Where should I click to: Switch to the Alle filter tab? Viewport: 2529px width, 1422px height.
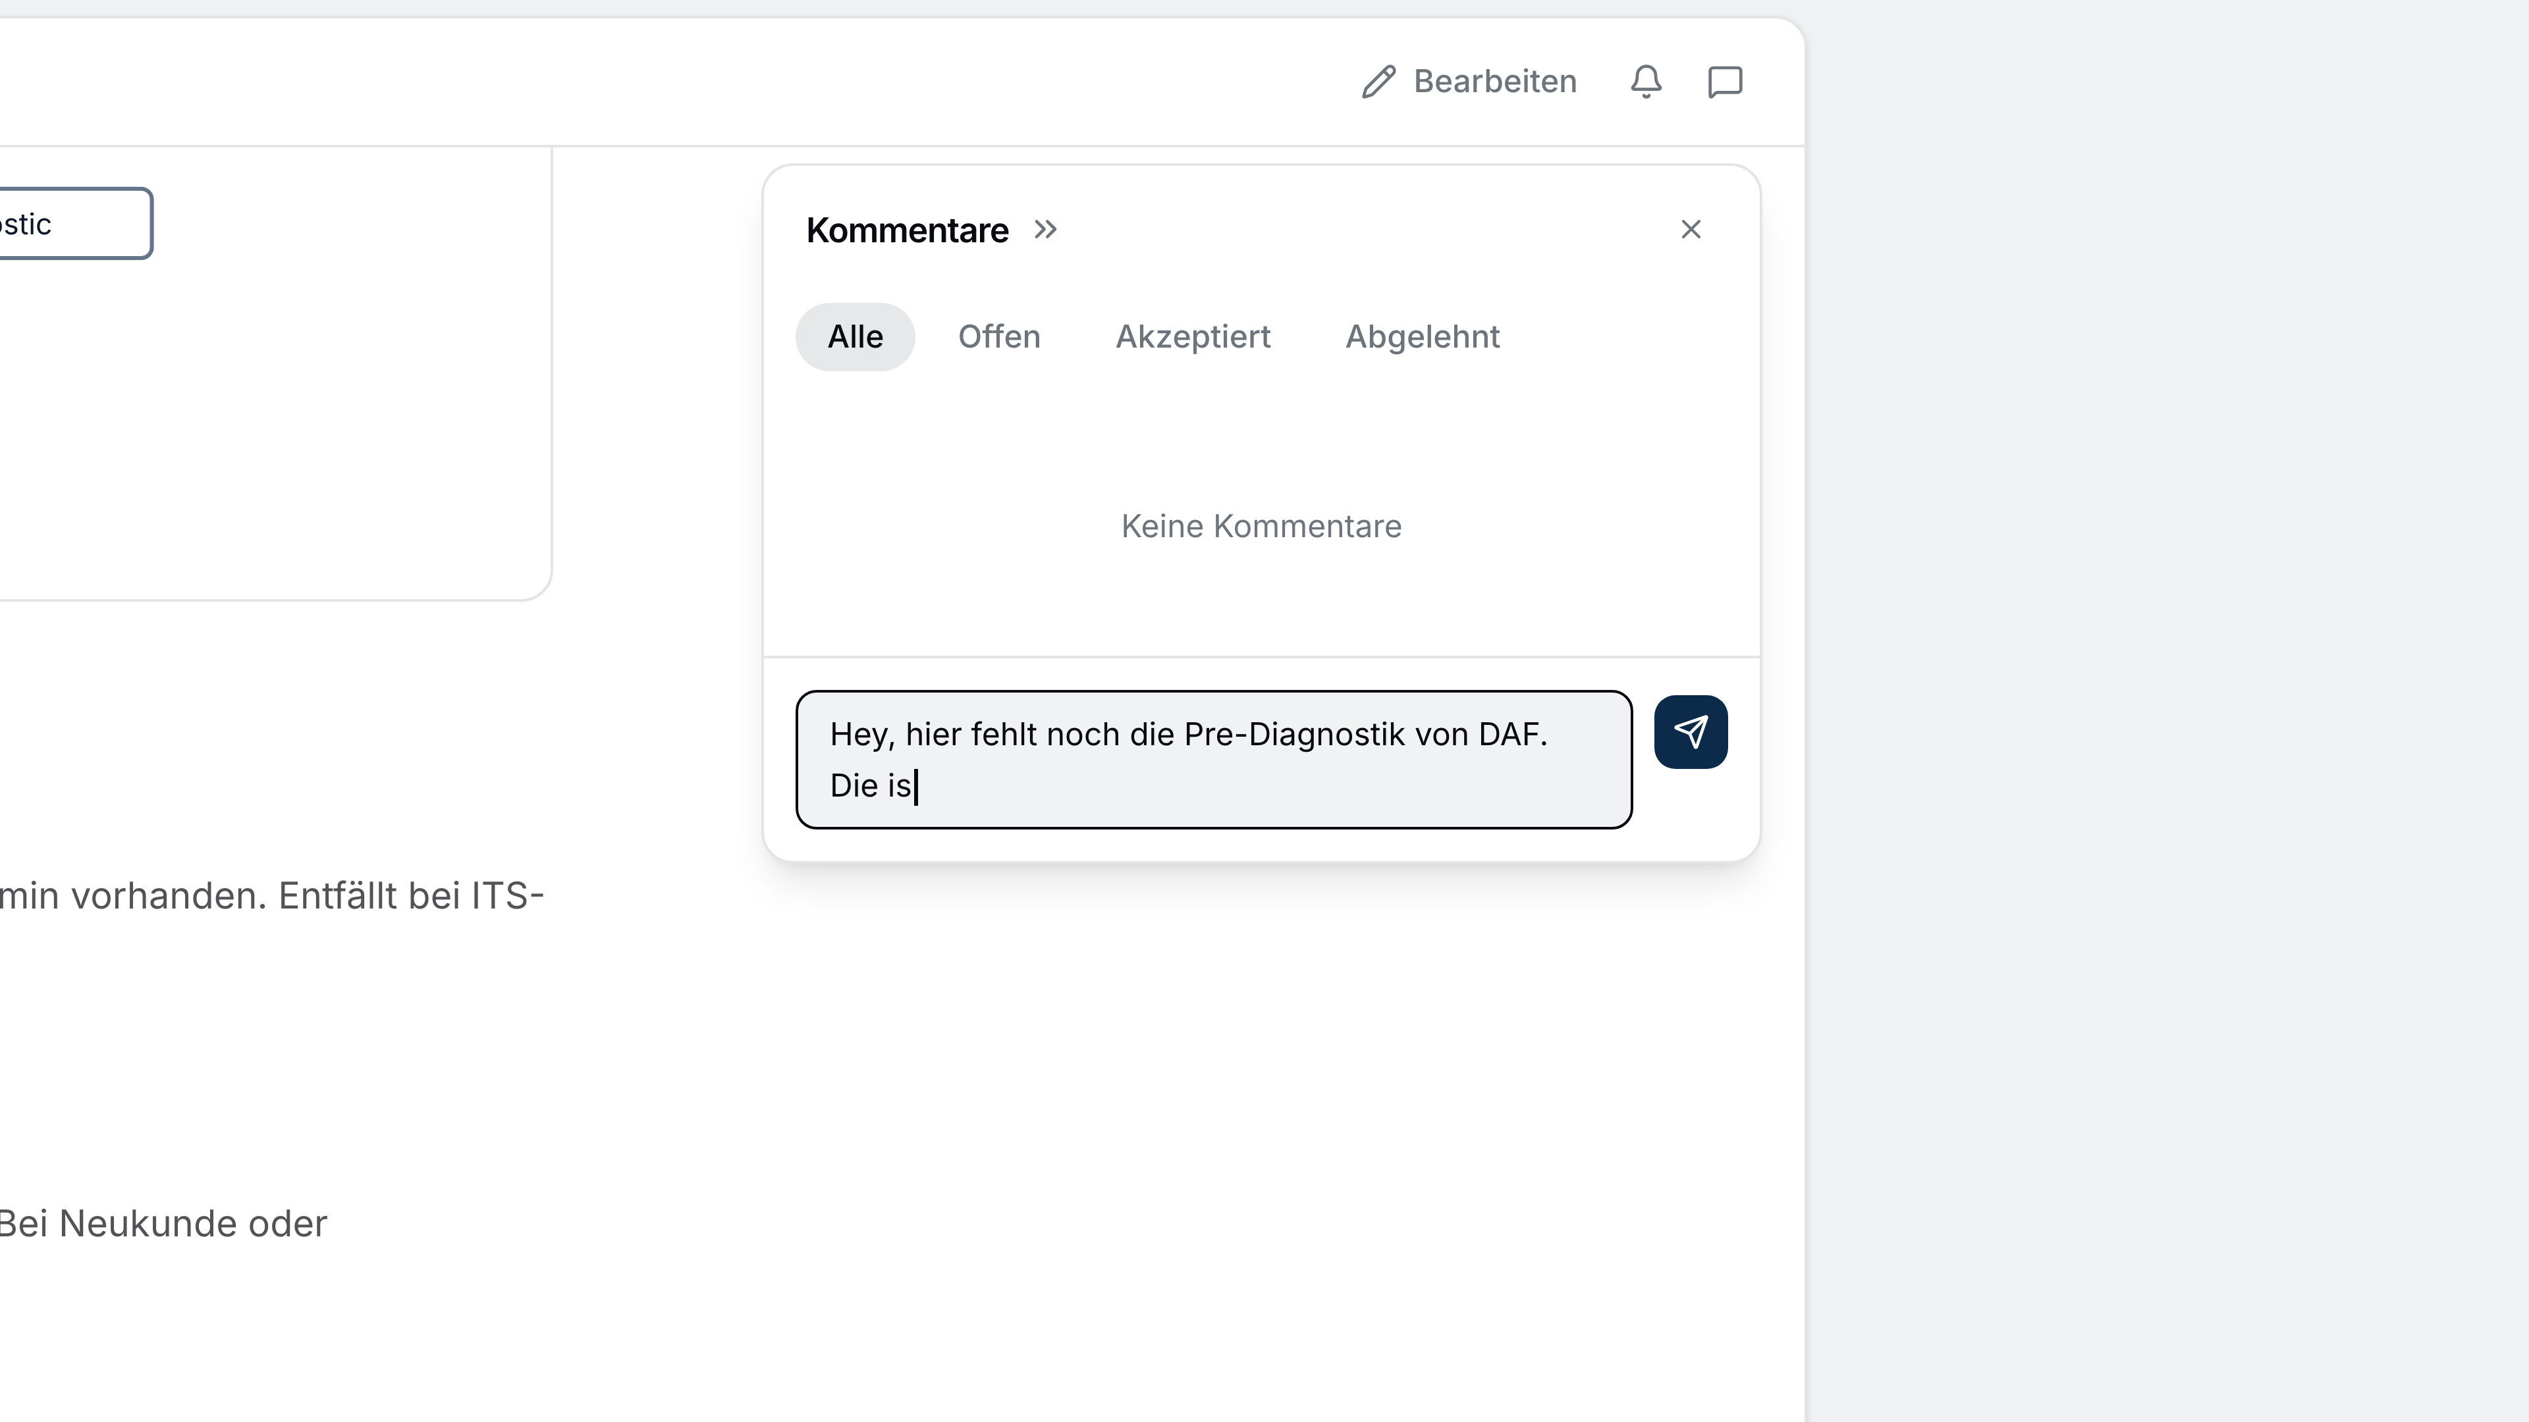[x=854, y=336]
